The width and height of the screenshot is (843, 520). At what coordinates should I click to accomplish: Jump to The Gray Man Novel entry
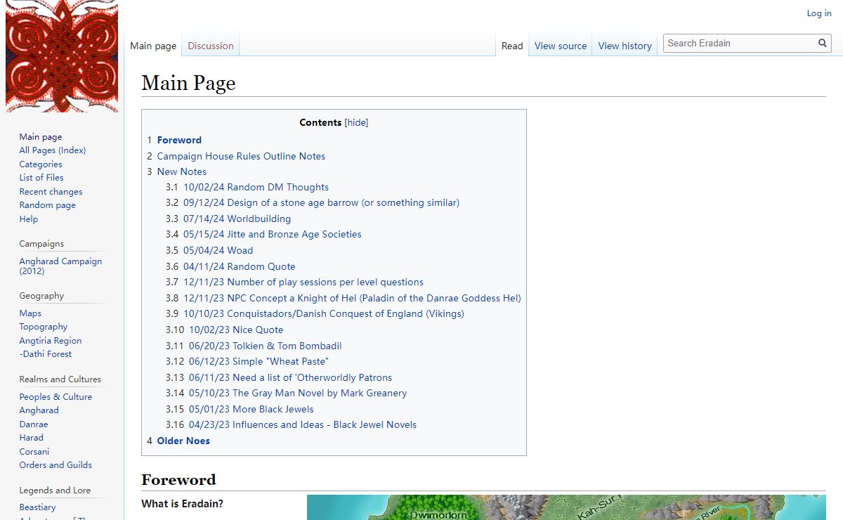coord(298,393)
